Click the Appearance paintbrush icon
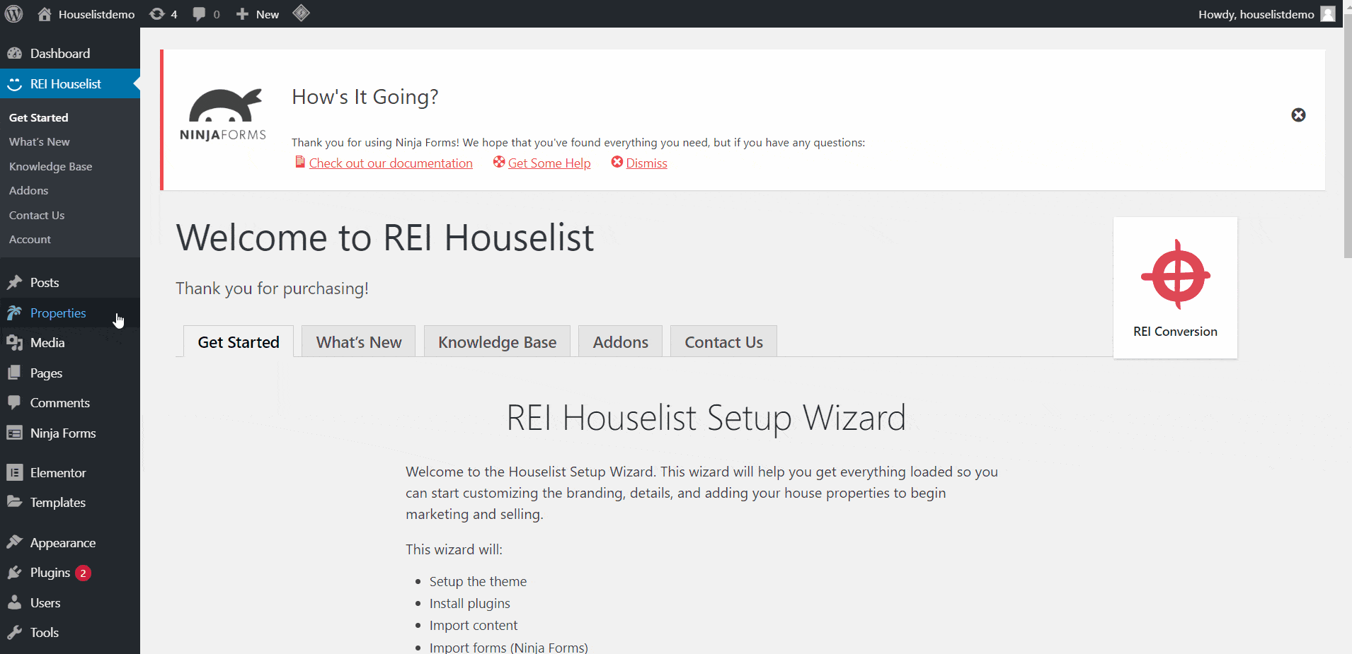The height and width of the screenshot is (654, 1352). (14, 542)
